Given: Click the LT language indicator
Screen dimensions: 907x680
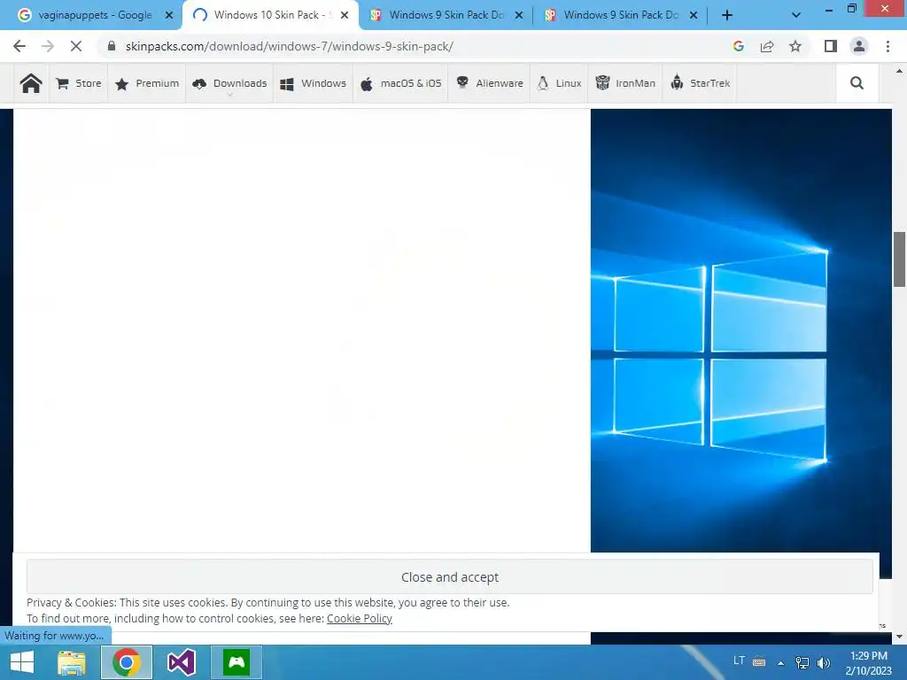Looking at the screenshot, I should pos(740,660).
